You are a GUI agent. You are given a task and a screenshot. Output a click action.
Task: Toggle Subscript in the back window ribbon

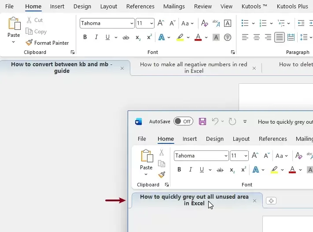(138, 37)
